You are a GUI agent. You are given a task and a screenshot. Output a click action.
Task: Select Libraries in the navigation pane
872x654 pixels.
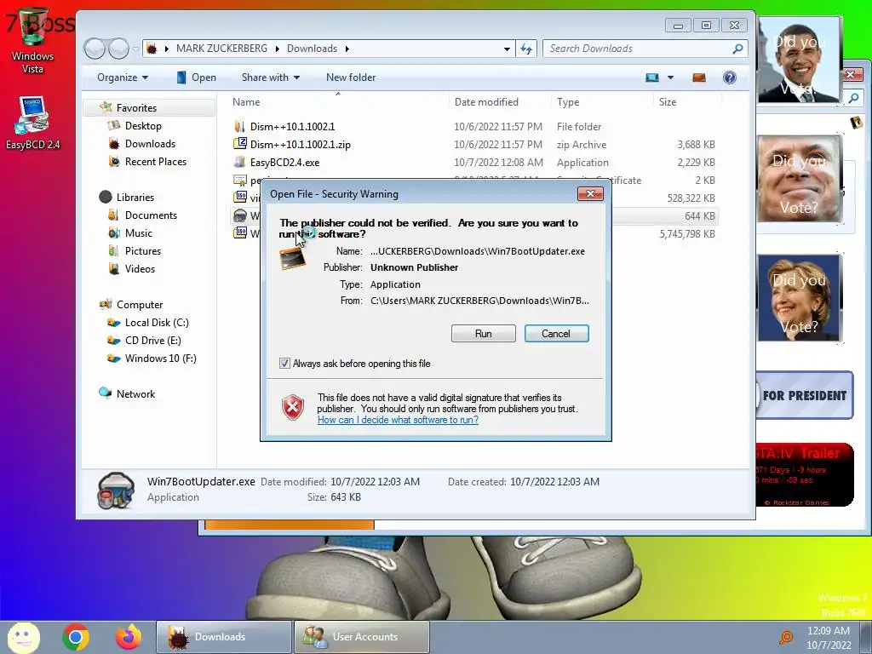pyautogui.click(x=135, y=198)
